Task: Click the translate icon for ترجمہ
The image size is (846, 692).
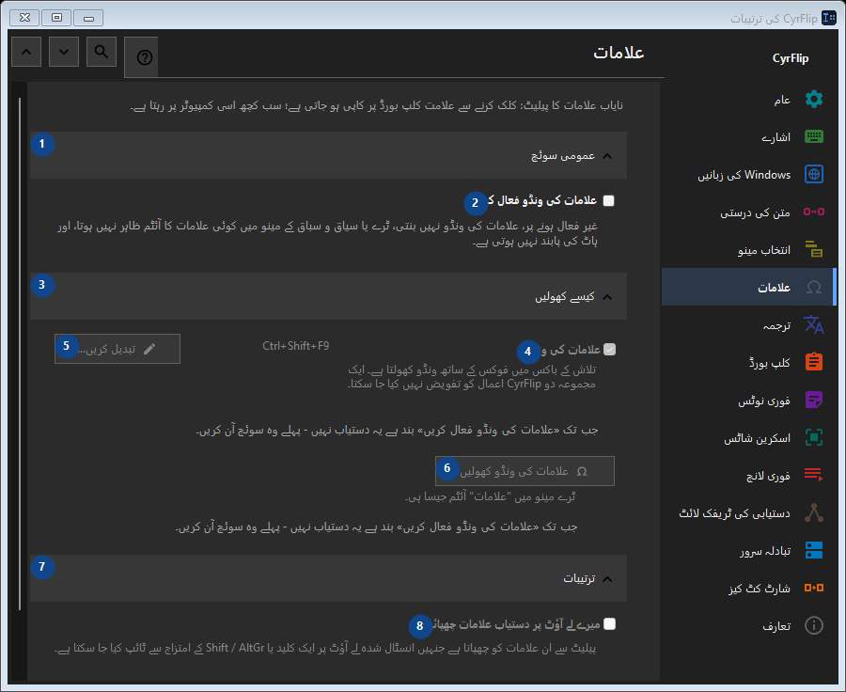Action: pyautogui.click(x=814, y=324)
